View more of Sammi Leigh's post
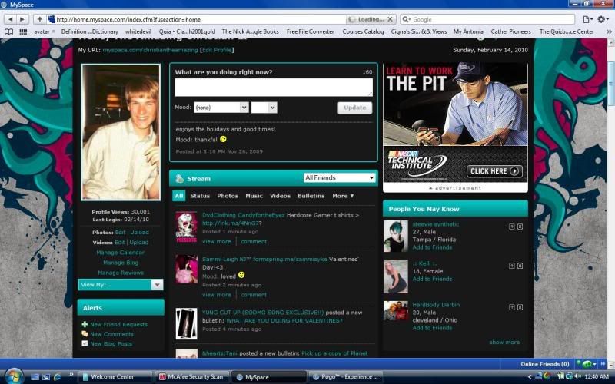 click(x=217, y=295)
